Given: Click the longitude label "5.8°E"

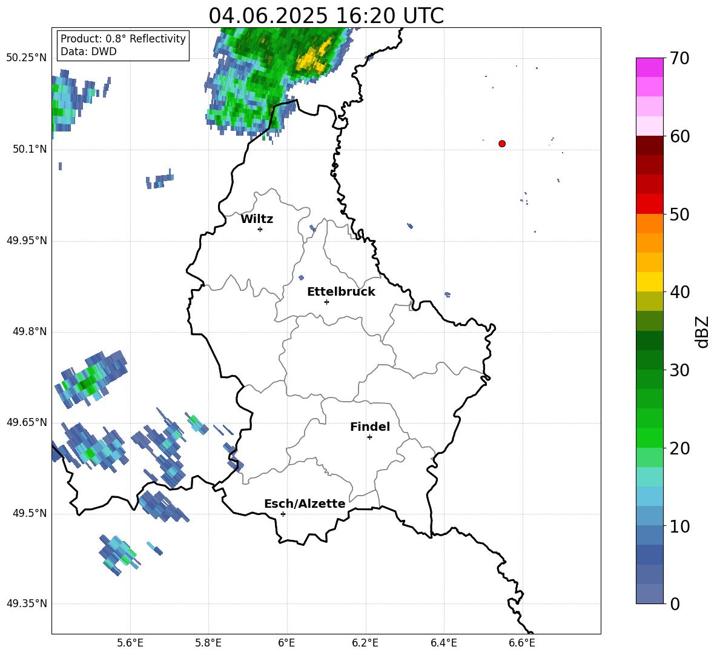Looking at the screenshot, I should point(208,643).
